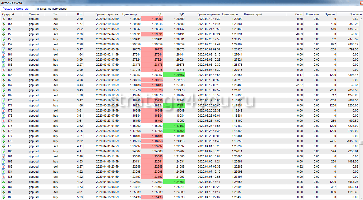The width and height of the screenshot is (363, 200).
Task: Click the vertical scrollbar thumb
Action: pos(361,143)
